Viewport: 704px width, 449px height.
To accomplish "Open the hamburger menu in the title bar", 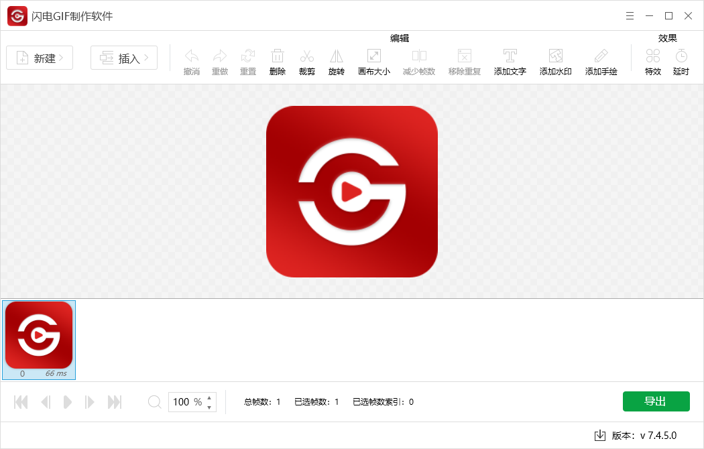I will [630, 16].
